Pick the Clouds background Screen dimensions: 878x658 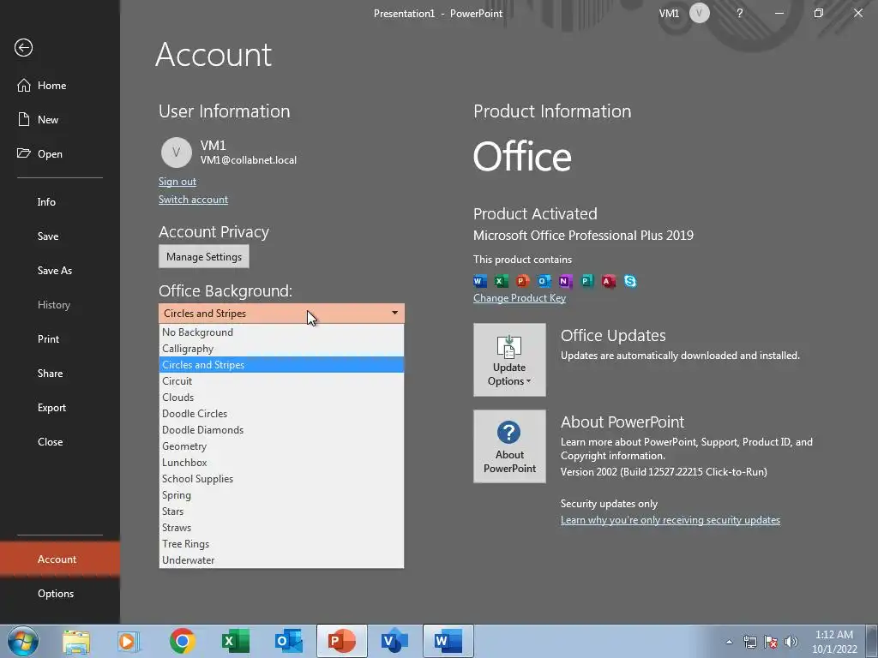pos(281,398)
